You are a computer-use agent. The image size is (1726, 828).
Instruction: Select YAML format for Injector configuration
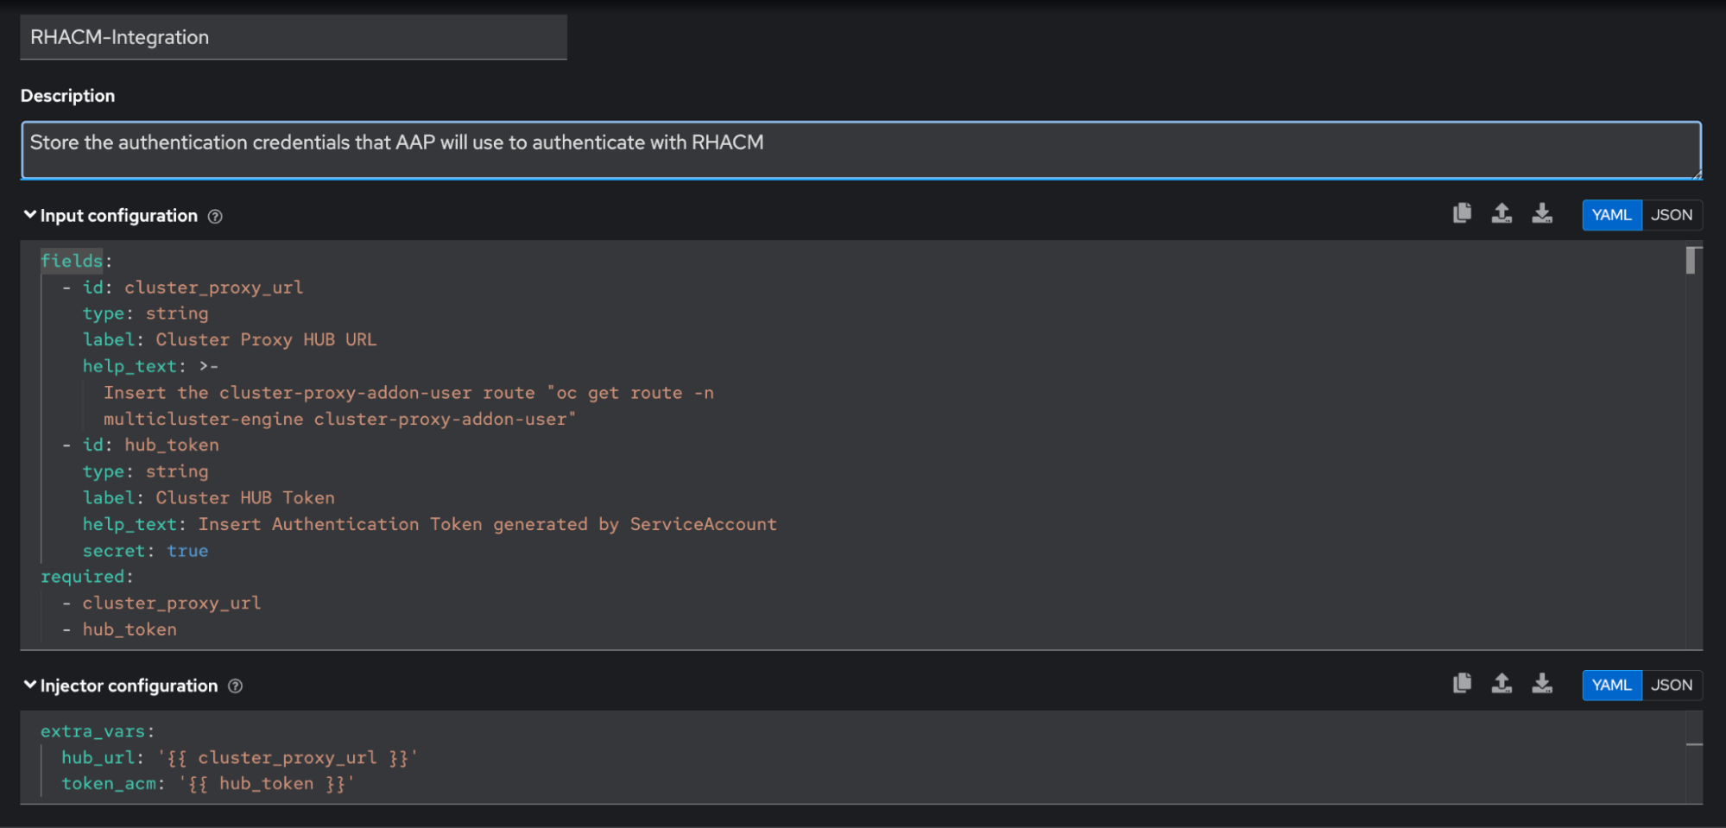coord(1611,686)
